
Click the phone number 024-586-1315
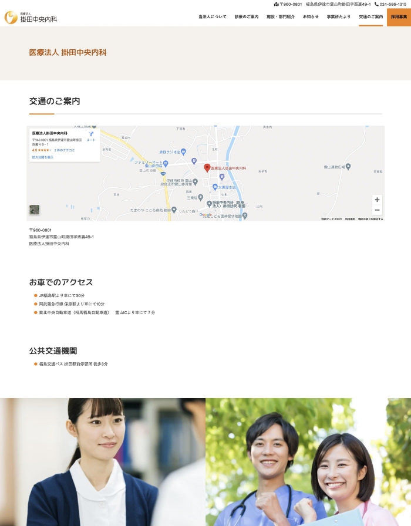[393, 4]
